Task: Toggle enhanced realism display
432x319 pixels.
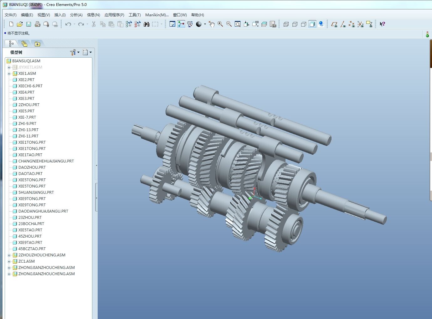Action: coord(321,24)
